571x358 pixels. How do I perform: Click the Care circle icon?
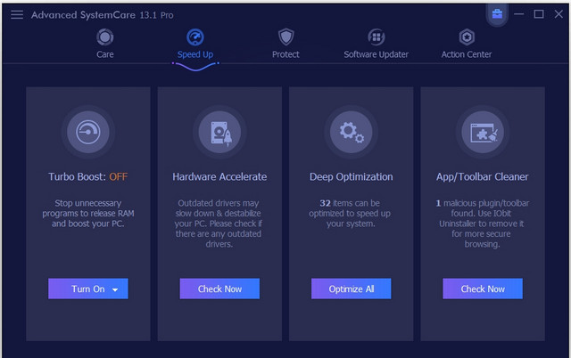click(x=105, y=37)
